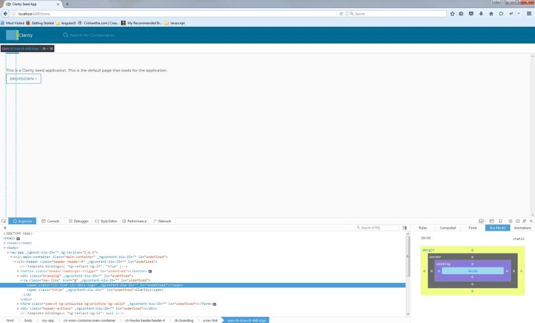Click body breadcrumb in inspector

[x=28, y=320]
